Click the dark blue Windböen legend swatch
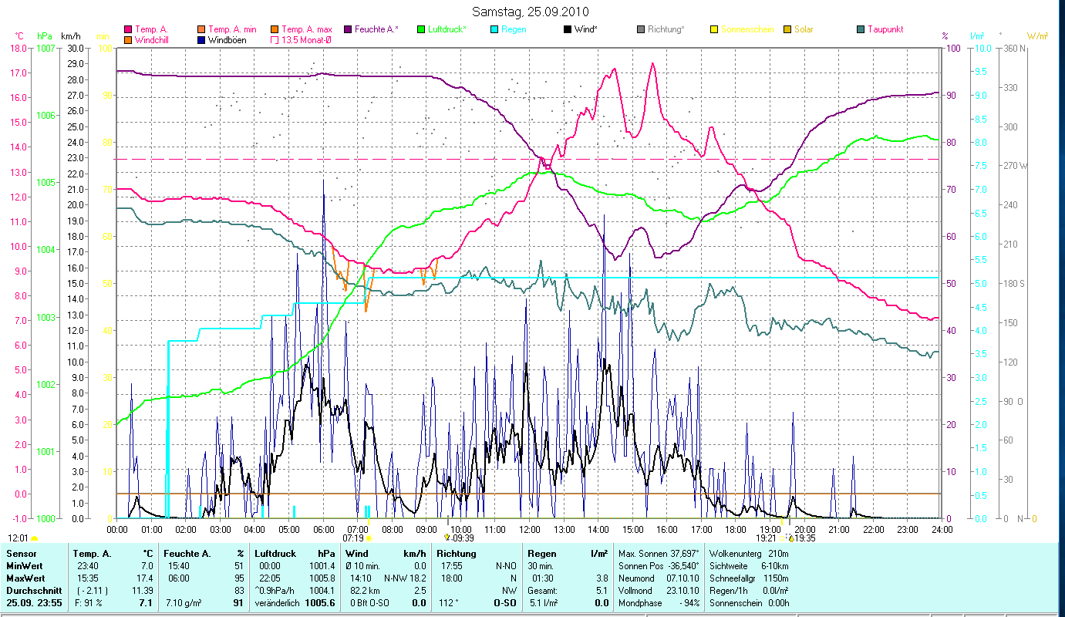Screen dimensions: 1065x617 tap(201, 39)
